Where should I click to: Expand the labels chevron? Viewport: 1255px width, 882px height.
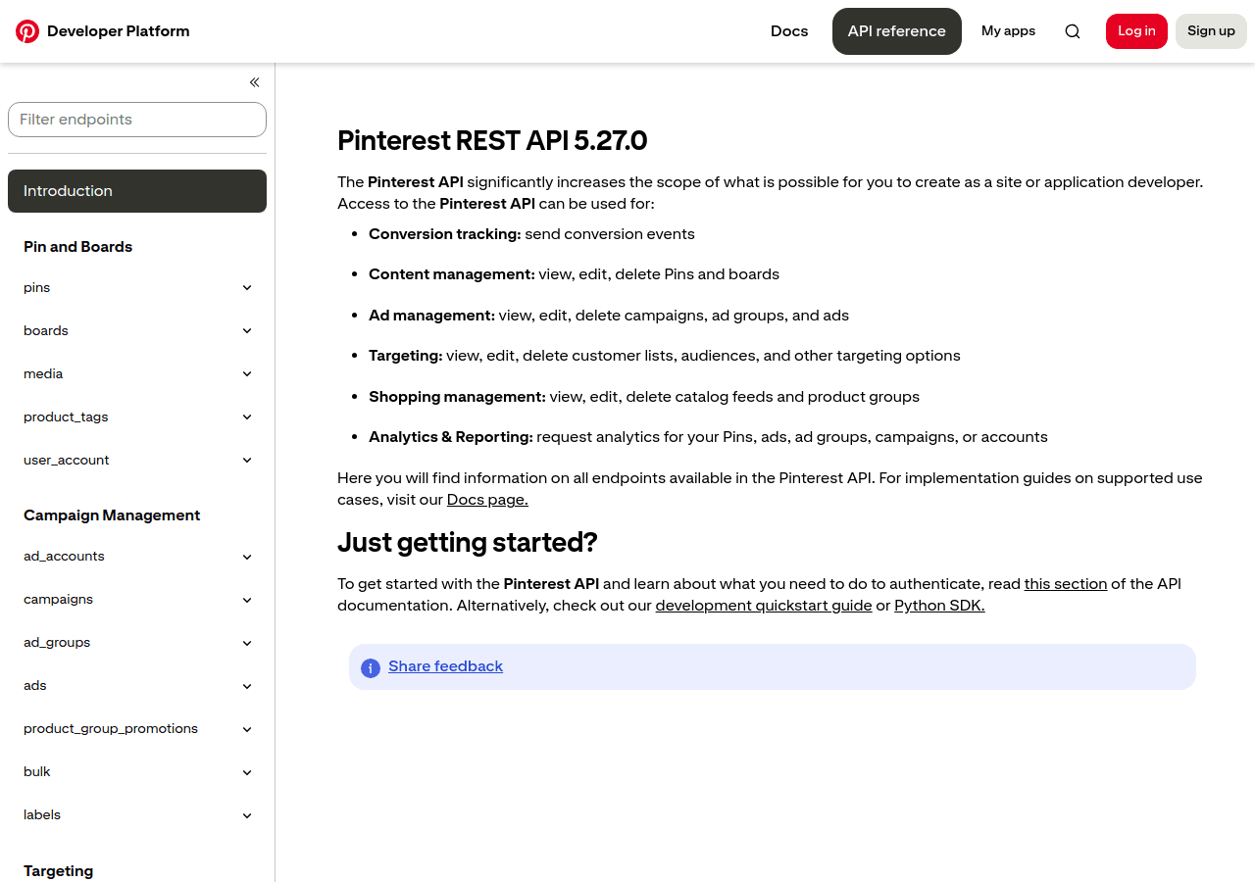[x=247, y=815]
